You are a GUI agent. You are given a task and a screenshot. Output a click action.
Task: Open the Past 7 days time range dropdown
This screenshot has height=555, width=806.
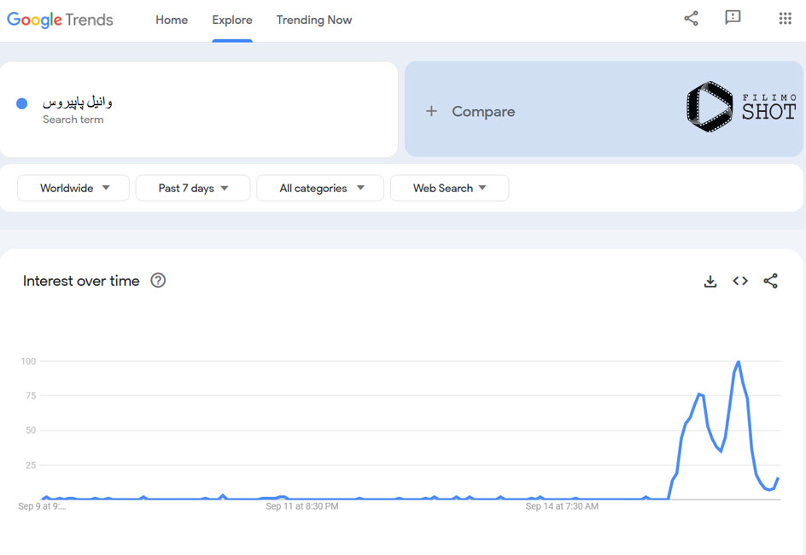pos(193,188)
